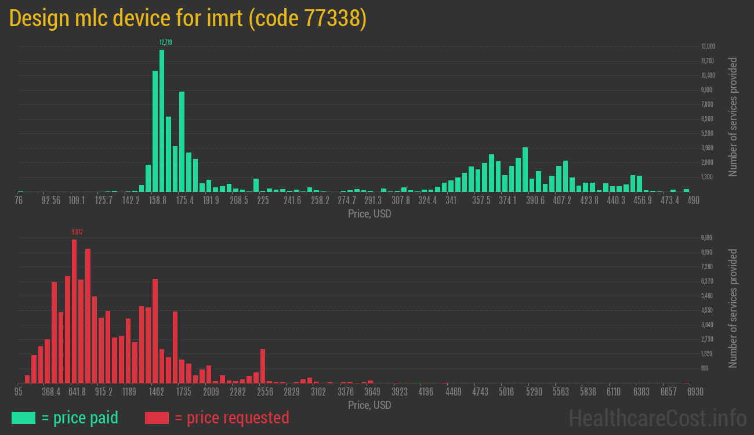Click the 13,000 tick on the upper y-axis
The height and width of the screenshot is (435, 754).
coord(708,46)
